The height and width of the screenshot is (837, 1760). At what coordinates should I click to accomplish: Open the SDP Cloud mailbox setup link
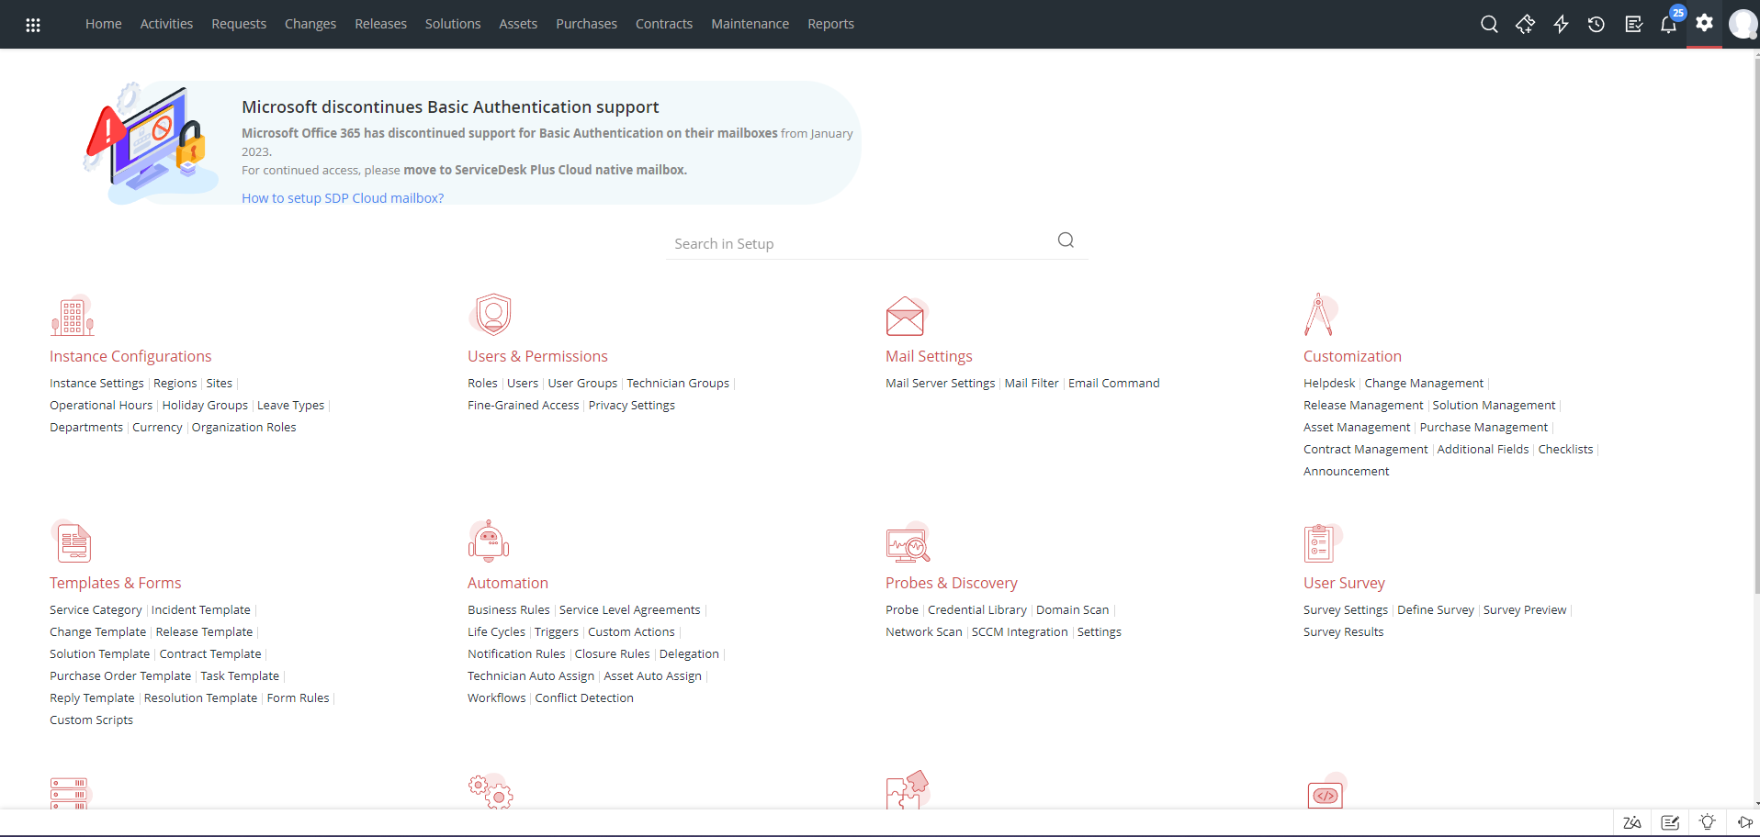[x=342, y=197]
